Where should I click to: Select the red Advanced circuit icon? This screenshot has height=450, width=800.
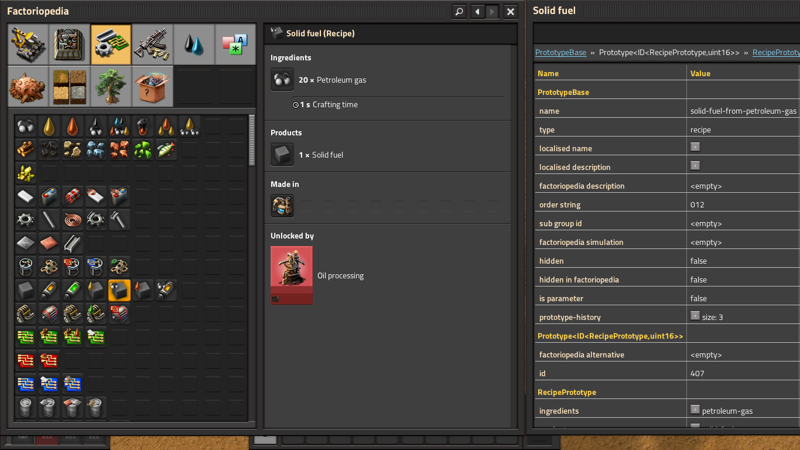(x=26, y=361)
